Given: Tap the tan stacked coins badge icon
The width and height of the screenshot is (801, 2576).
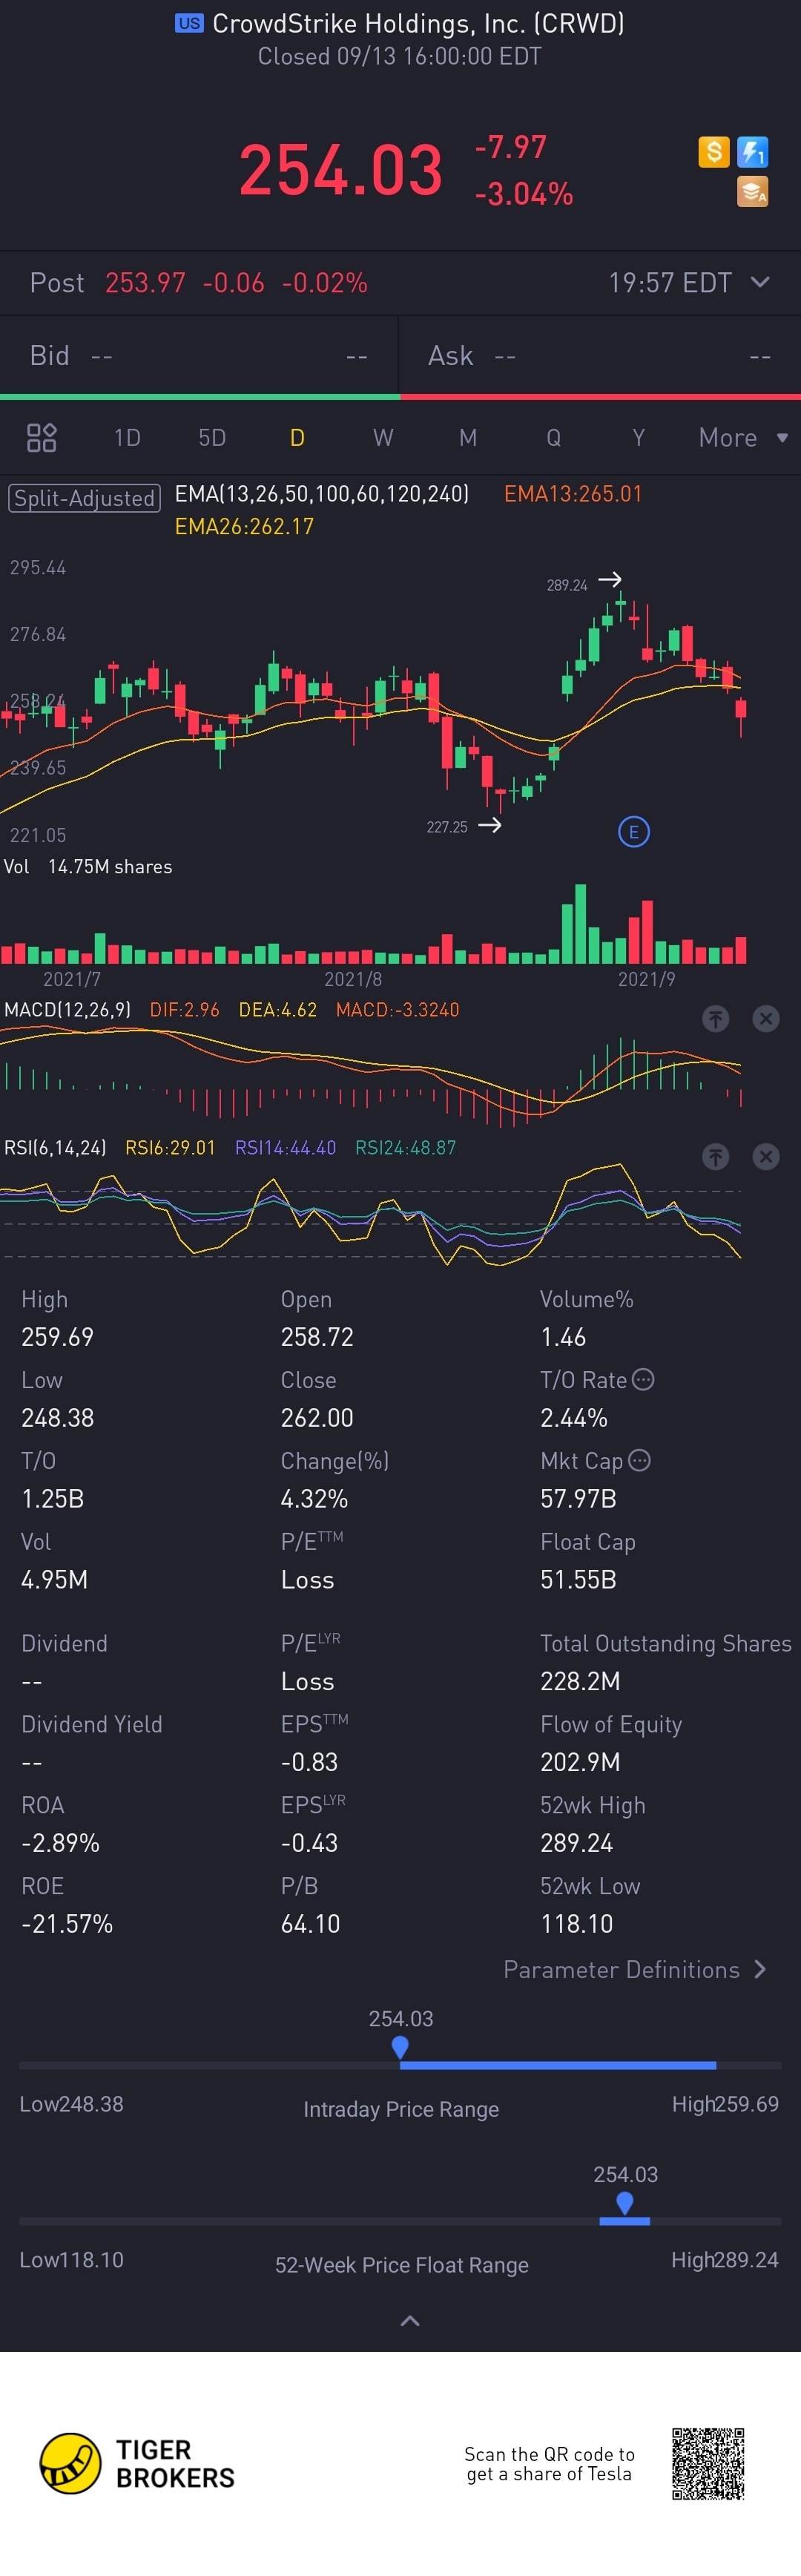Looking at the screenshot, I should click(x=752, y=191).
